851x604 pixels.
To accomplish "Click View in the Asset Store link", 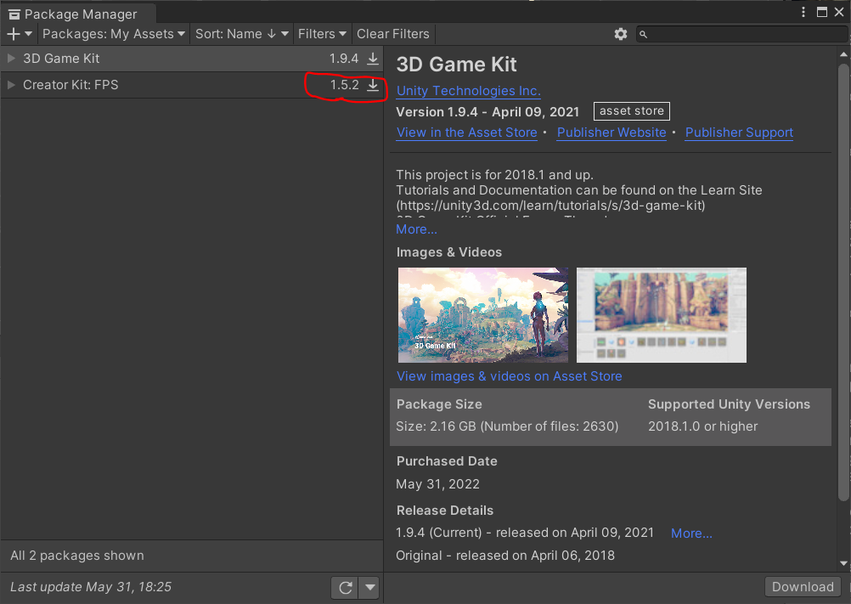I will point(467,133).
